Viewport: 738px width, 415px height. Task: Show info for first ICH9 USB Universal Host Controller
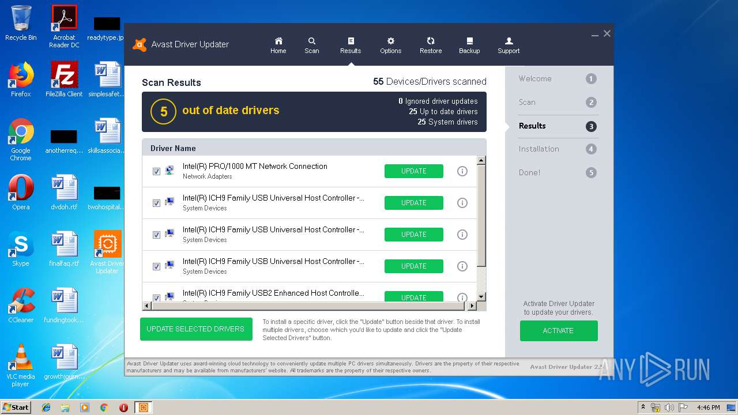(x=462, y=203)
